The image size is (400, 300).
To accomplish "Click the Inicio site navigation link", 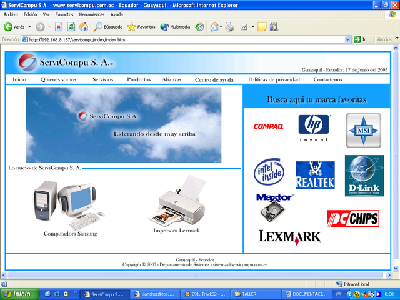I will click(x=19, y=79).
